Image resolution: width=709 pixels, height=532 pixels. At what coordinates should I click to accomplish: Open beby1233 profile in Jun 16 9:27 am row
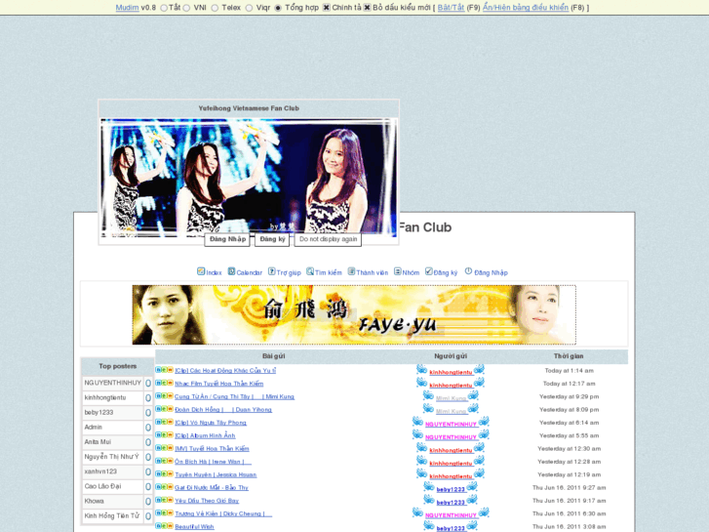[x=451, y=489]
